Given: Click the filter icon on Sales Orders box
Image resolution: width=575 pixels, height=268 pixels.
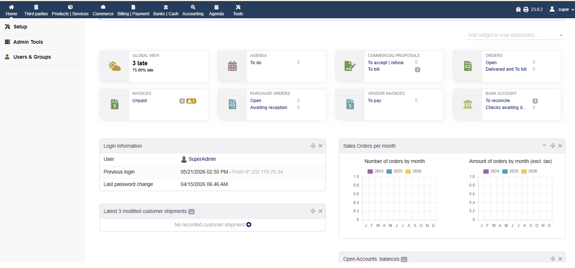Looking at the screenshot, I should coord(544,145).
